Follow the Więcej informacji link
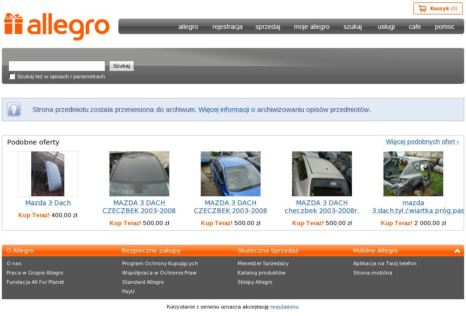 click(224, 110)
